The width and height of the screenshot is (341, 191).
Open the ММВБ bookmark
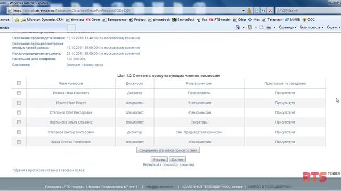(293, 20)
